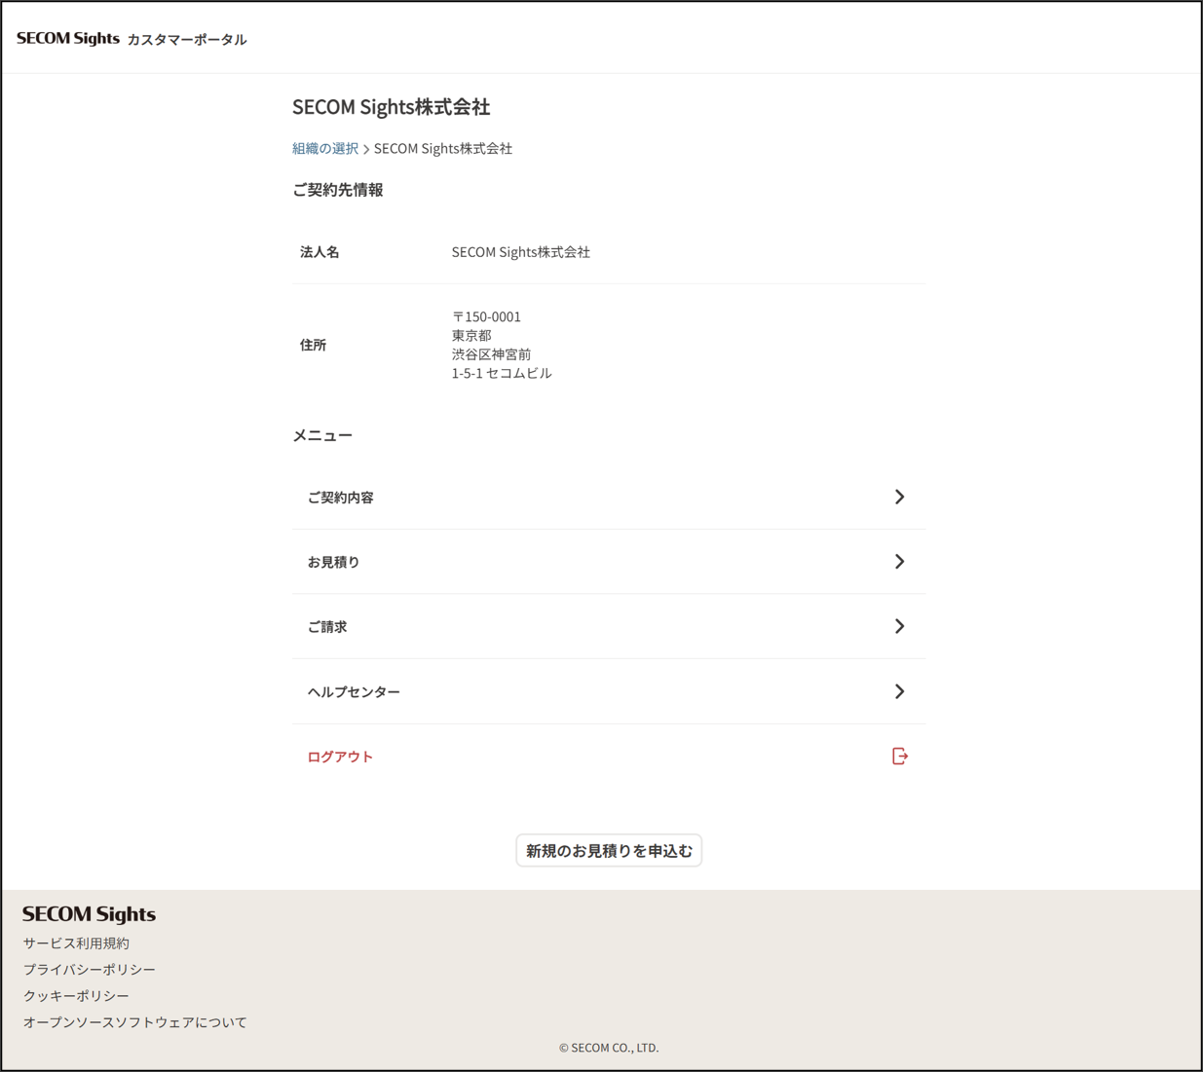The image size is (1203, 1072).
Task: Click the page title SECOM Sights株式会社
Action: pos(391,107)
